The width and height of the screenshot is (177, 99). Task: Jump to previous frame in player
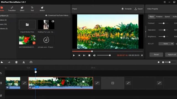click(x=79, y=55)
